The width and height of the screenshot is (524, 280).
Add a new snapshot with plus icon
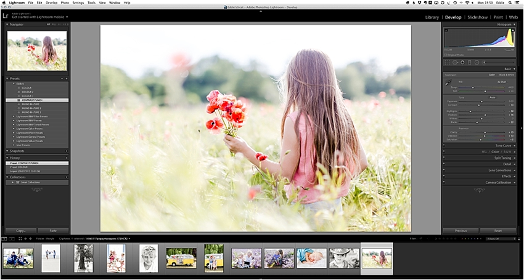[67, 151]
